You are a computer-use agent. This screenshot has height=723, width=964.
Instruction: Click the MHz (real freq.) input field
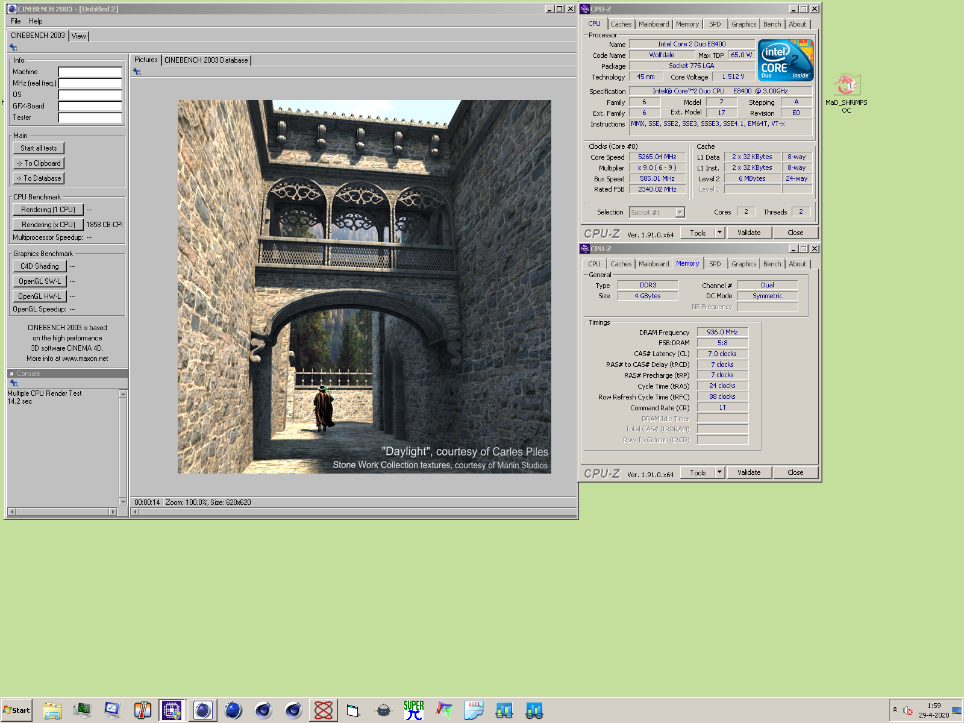90,83
